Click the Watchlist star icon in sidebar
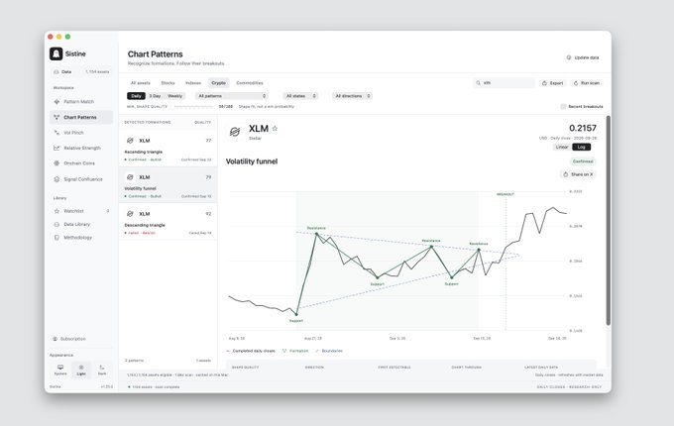 (56, 211)
